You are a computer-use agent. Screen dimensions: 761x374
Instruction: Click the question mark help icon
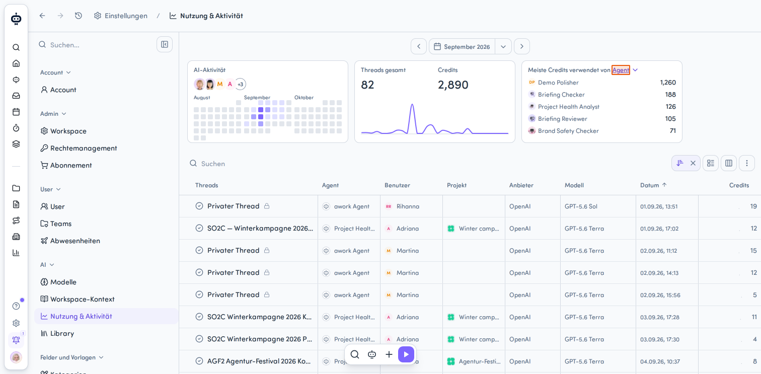pyautogui.click(x=16, y=306)
